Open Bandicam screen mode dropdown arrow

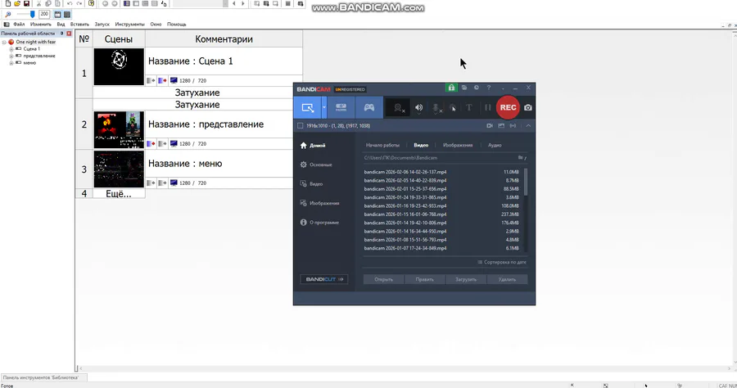323,107
